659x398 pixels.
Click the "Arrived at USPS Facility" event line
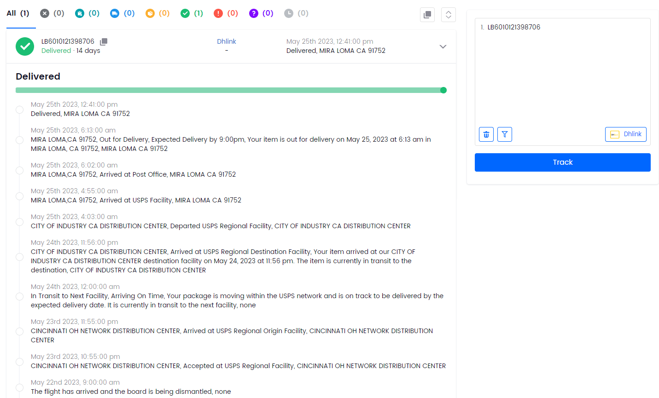136,200
